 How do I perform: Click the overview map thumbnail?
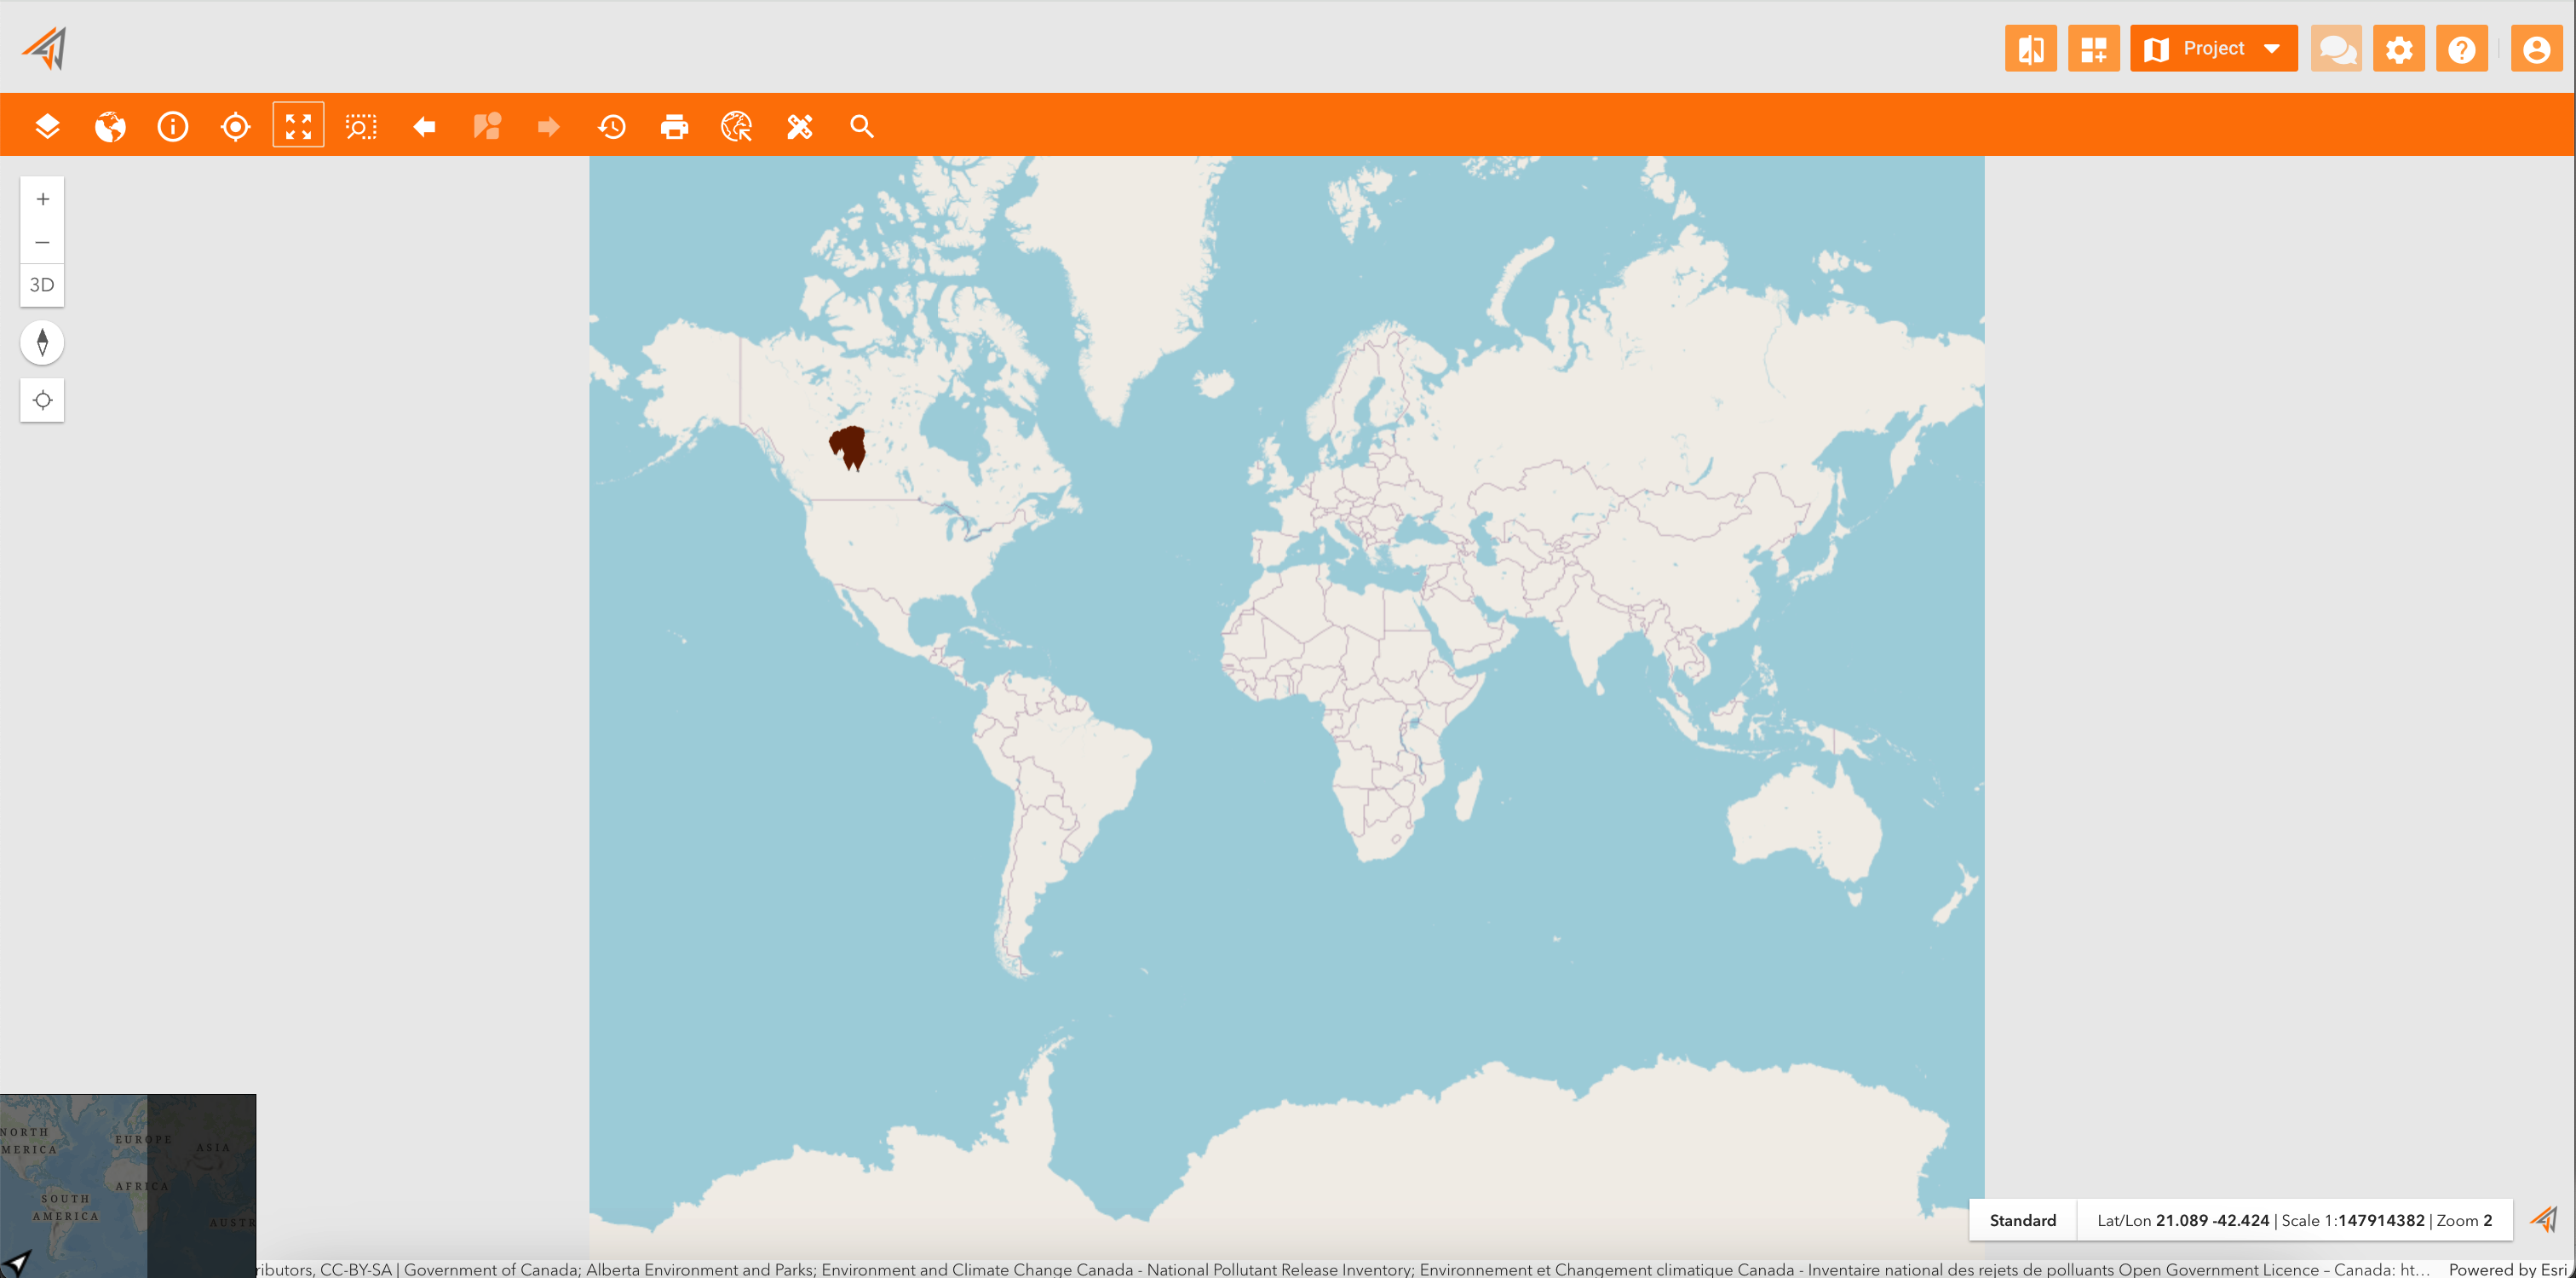pos(128,1185)
